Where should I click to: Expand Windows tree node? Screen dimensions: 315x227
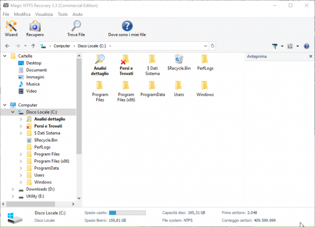(x=21, y=182)
